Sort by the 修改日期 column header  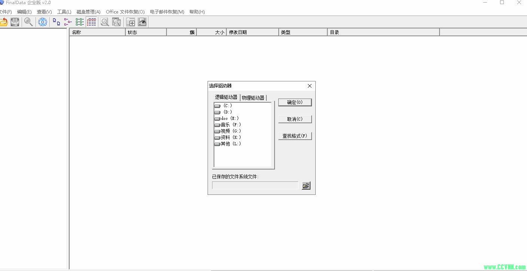click(252, 32)
